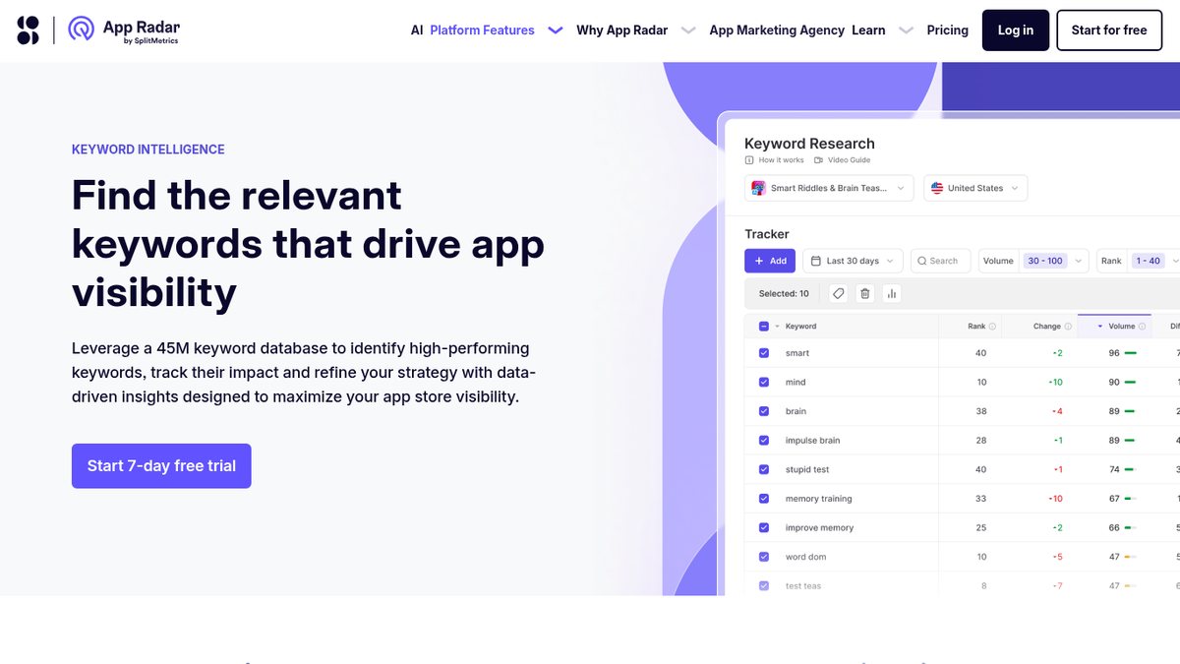Image resolution: width=1180 pixels, height=664 pixels.
Task: Click the Start for free button
Action: tap(1109, 30)
